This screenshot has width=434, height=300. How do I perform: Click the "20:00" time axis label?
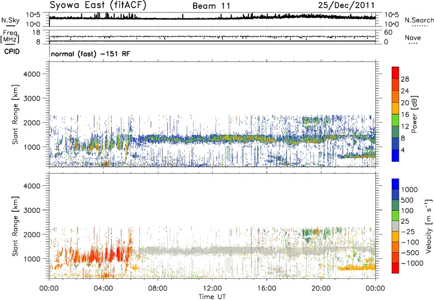321,289
